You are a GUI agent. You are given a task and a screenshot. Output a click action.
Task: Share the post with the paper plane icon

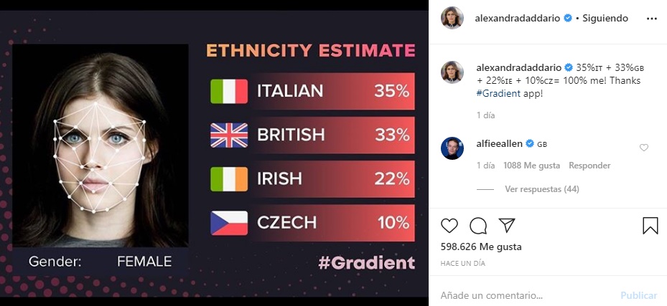pyautogui.click(x=507, y=225)
